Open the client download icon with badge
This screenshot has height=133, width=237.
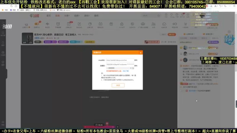182,14
